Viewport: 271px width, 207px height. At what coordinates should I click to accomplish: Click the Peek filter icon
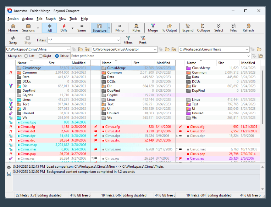(143, 40)
